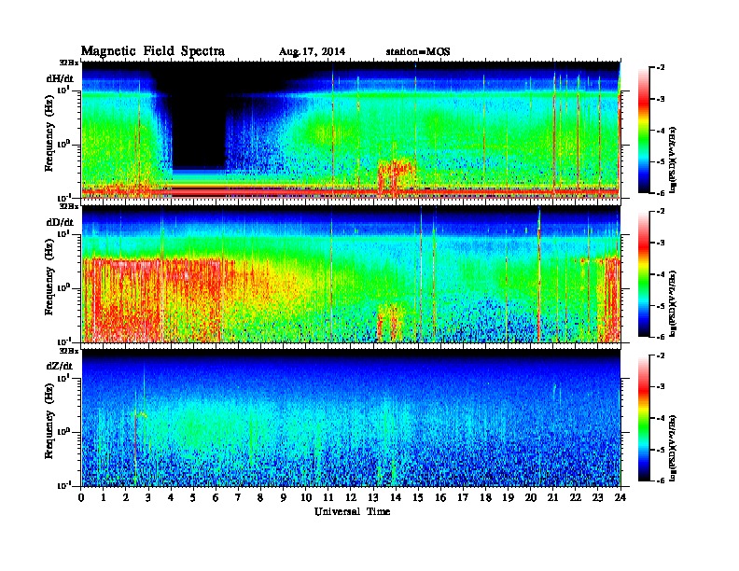
Task: Click hour tick label "17" on time axis
Action: pos(463,497)
